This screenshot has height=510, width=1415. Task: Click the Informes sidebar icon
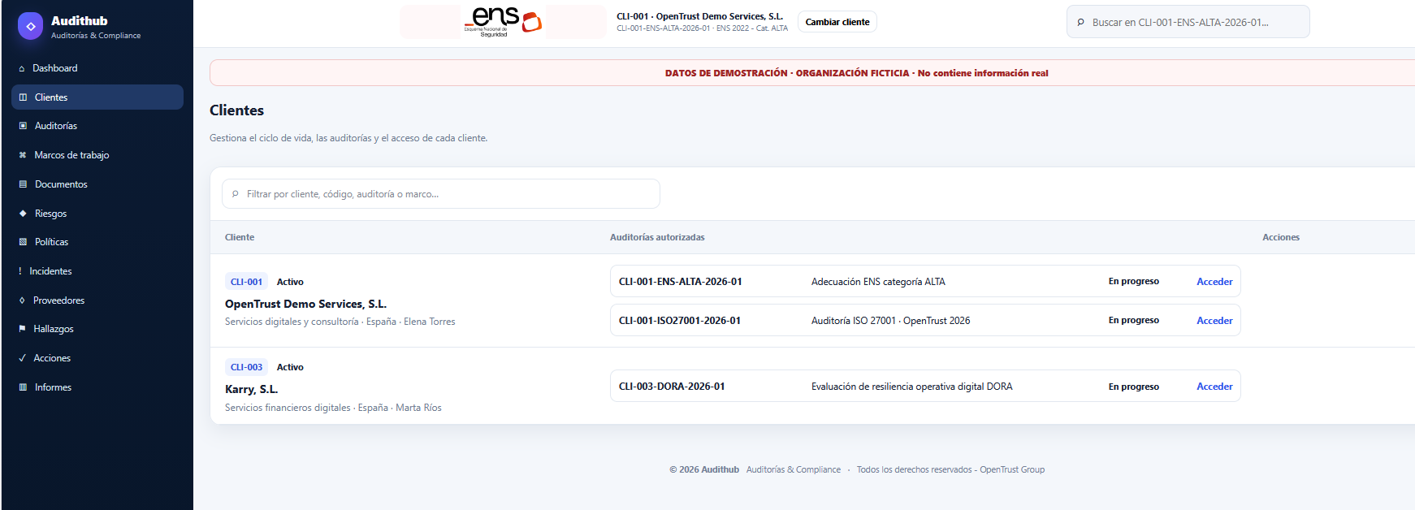pyautogui.click(x=23, y=387)
